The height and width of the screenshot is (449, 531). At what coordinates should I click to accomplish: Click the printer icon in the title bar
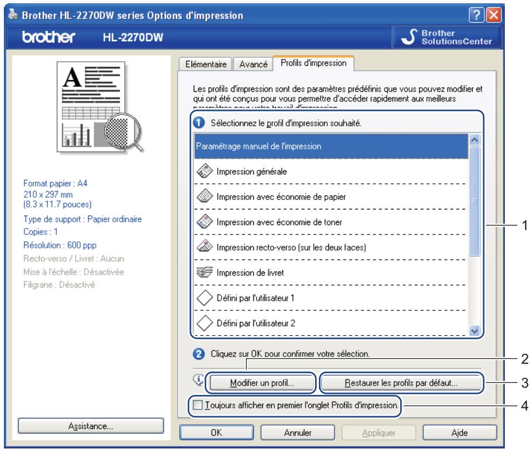(x=13, y=14)
